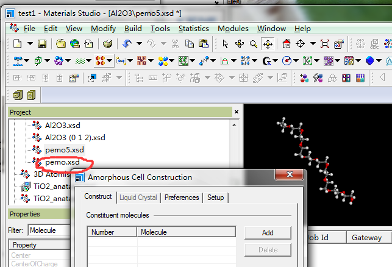The image size is (392, 267).
Task: Click the Import globe icon
Action: point(75,44)
